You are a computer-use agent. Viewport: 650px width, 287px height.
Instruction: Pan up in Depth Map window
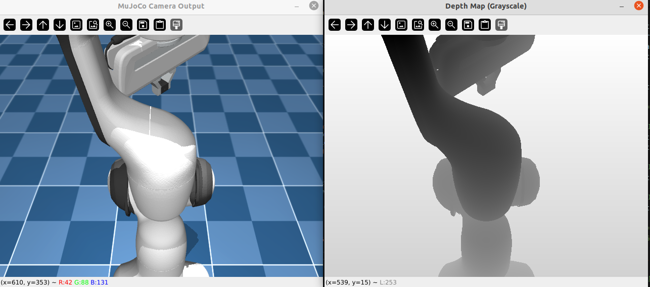[368, 24]
